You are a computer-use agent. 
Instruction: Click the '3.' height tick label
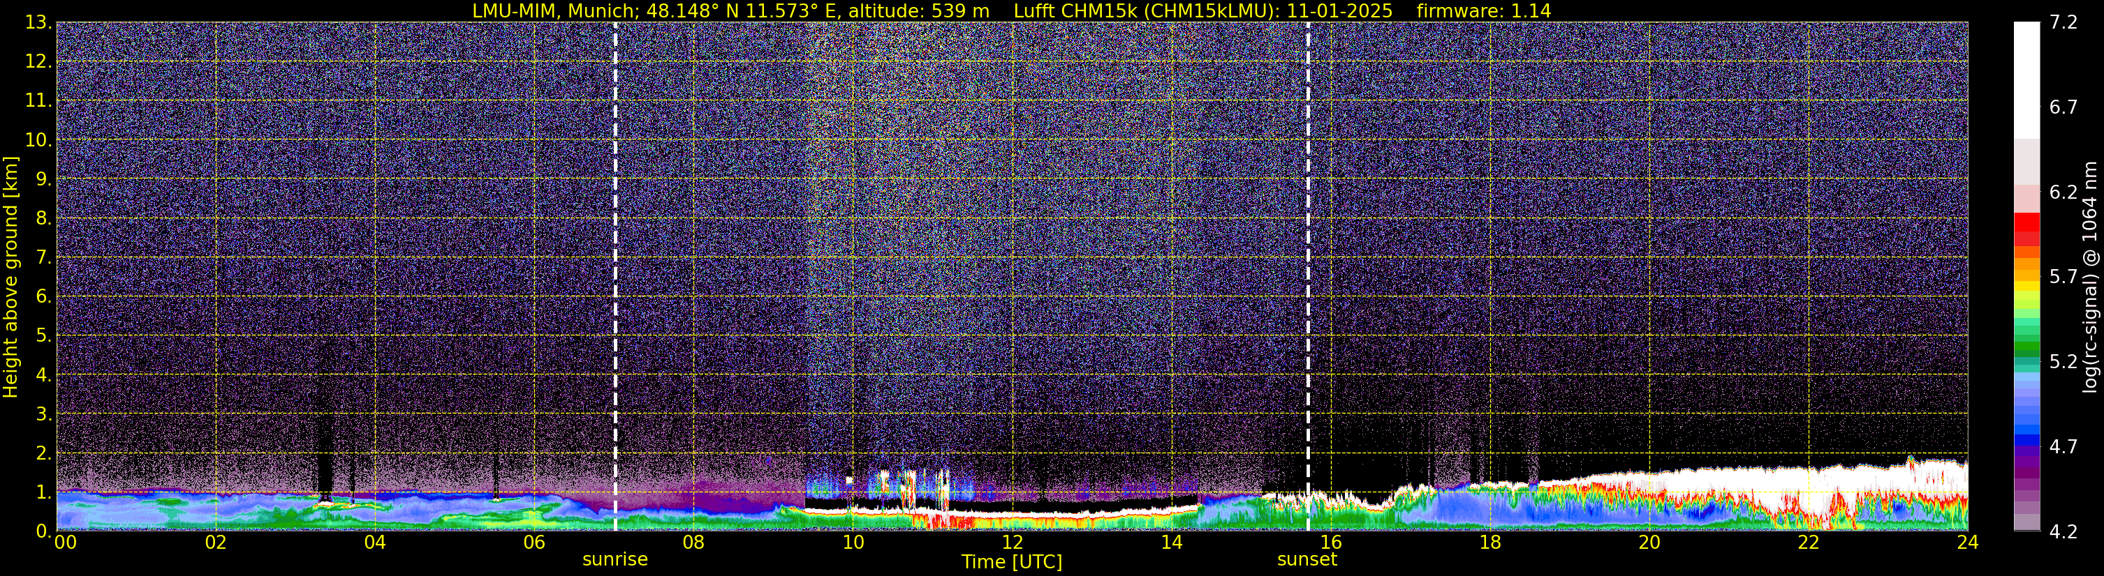click(43, 414)
